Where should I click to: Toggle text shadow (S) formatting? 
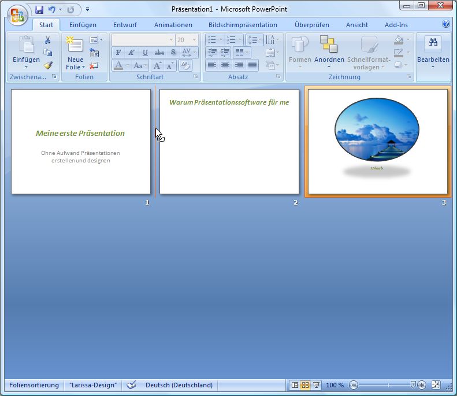pos(173,53)
